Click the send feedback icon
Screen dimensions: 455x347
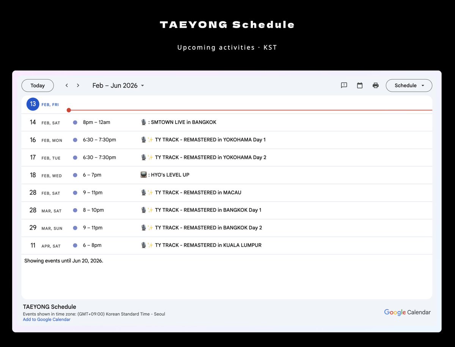click(344, 85)
